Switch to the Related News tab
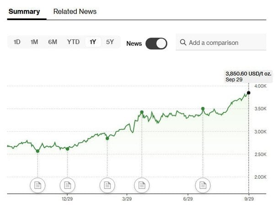Viewport: 278px width, 208px height. click(x=75, y=11)
